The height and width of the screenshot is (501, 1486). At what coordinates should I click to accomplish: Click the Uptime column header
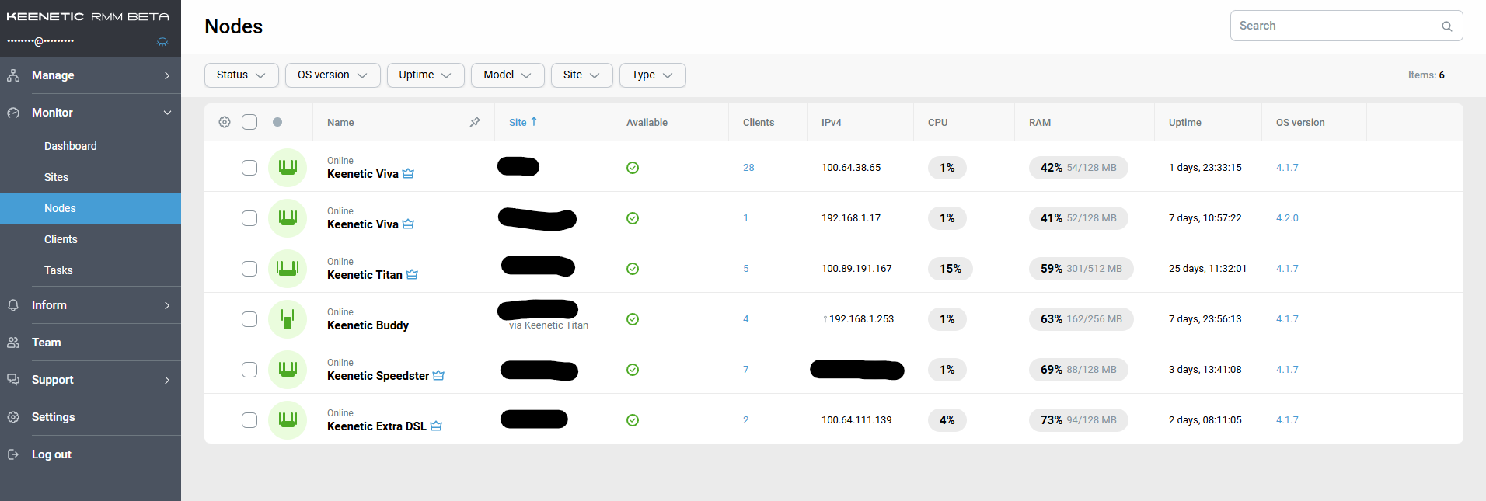[x=1184, y=123]
